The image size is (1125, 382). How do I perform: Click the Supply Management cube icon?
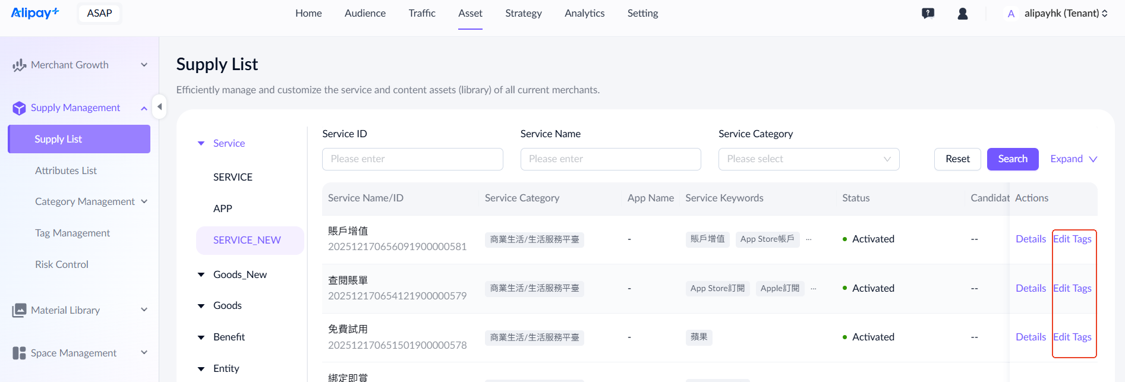(19, 108)
